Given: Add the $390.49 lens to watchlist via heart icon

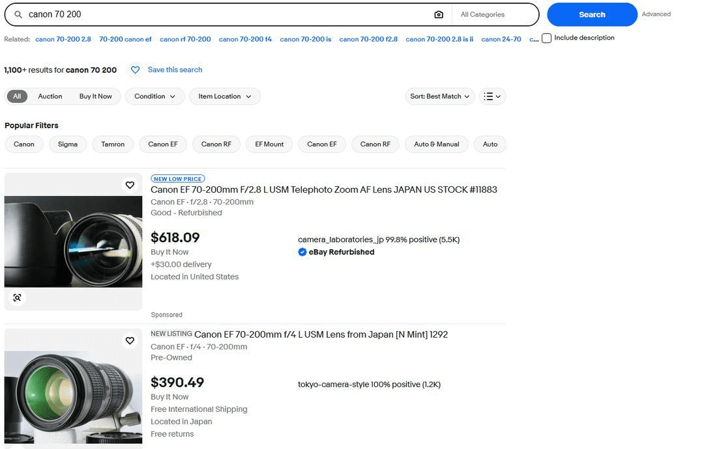Looking at the screenshot, I should click(x=130, y=341).
